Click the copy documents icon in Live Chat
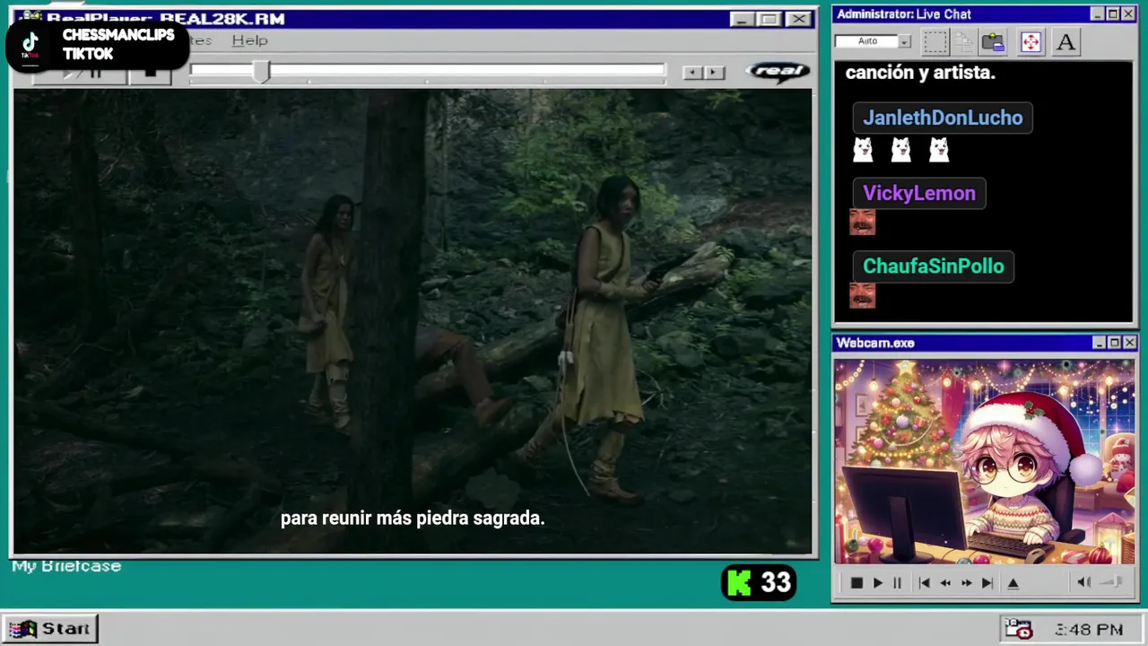This screenshot has height=646, width=1148. click(964, 42)
